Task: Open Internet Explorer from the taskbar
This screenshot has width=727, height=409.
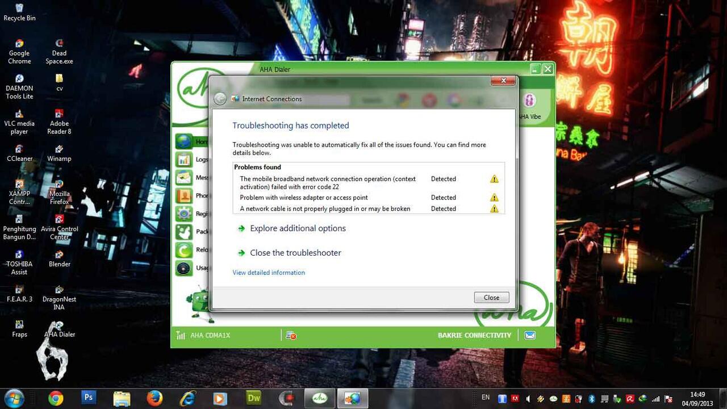Action: [187, 398]
